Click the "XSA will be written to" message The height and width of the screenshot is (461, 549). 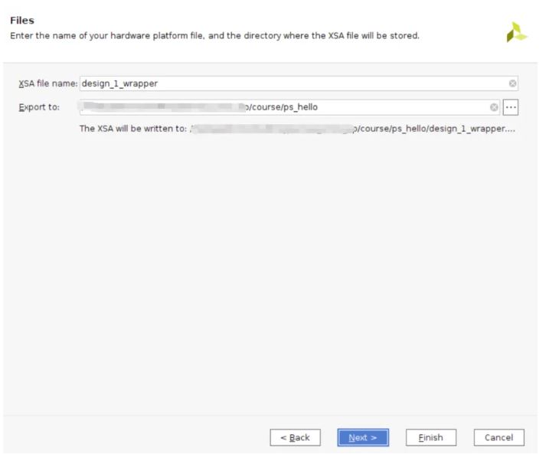(x=133, y=129)
